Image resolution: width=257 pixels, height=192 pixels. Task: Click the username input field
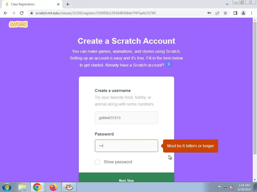tap(126, 118)
